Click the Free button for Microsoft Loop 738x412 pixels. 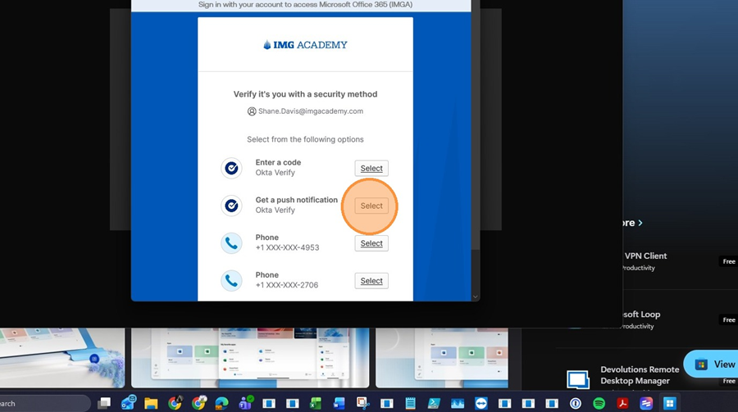[x=728, y=319]
